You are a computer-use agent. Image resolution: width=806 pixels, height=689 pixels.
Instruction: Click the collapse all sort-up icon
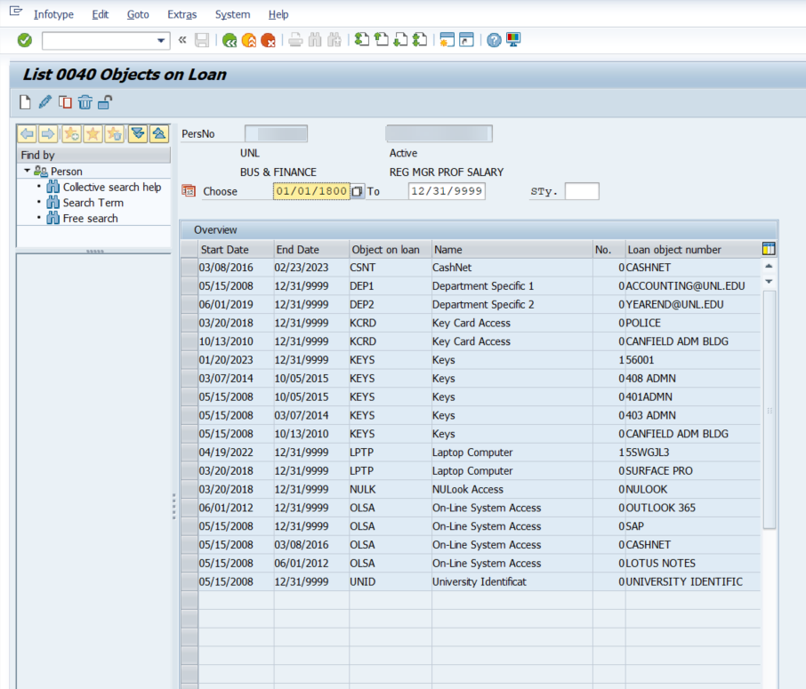pyautogui.click(x=159, y=134)
